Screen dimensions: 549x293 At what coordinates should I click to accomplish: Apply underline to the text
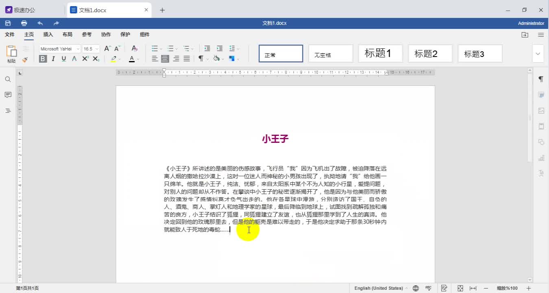(64, 59)
